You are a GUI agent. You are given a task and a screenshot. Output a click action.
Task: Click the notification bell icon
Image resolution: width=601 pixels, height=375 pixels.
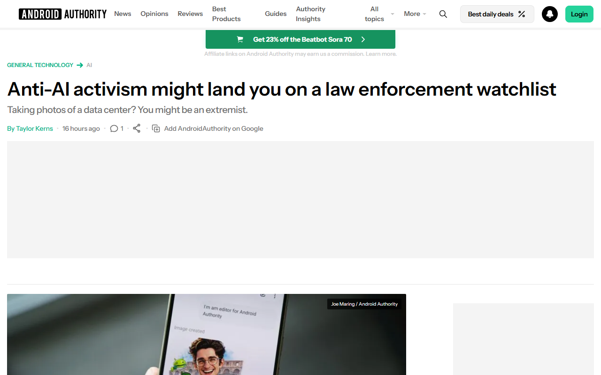pos(550,14)
